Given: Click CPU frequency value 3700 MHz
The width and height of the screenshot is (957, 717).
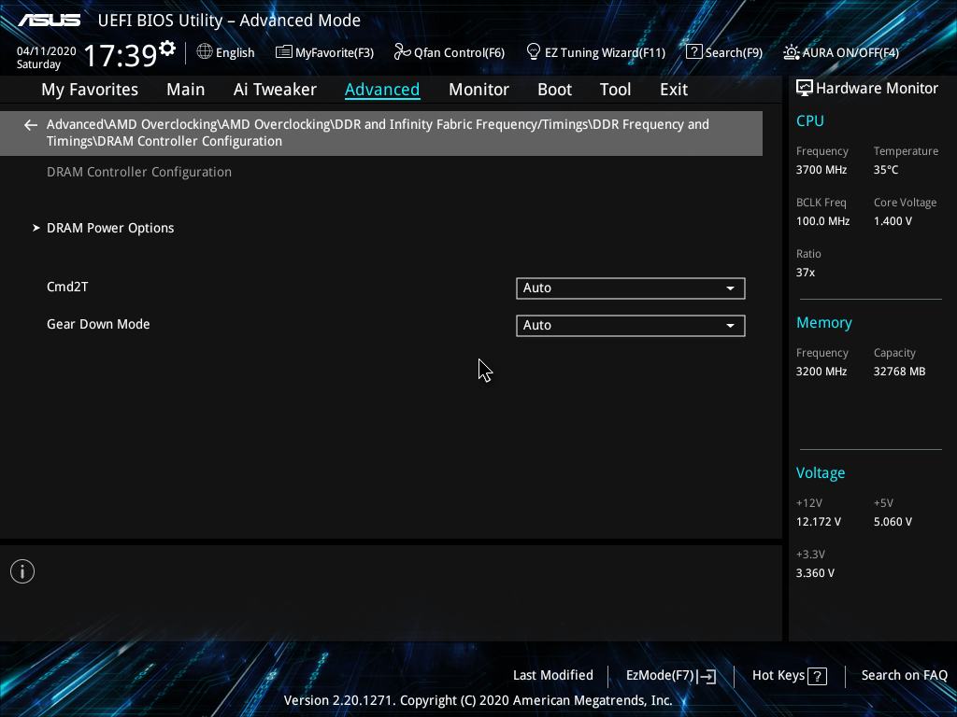Looking at the screenshot, I should pyautogui.click(x=821, y=170).
